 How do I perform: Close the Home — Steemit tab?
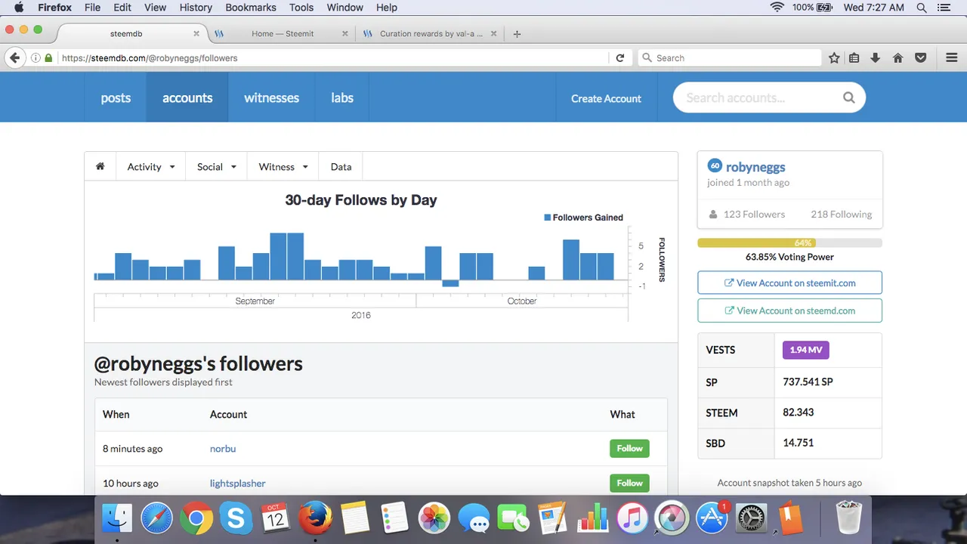(345, 34)
